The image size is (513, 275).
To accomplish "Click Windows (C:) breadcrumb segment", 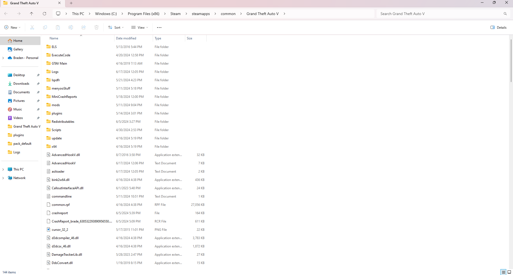I will tap(106, 14).
